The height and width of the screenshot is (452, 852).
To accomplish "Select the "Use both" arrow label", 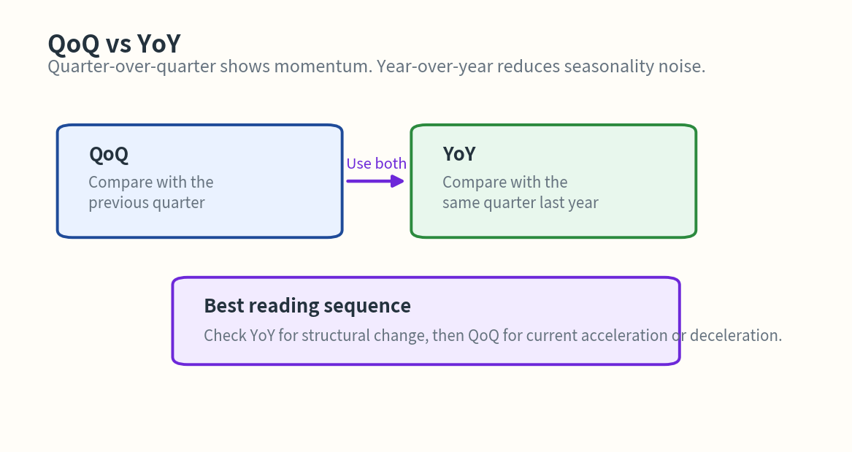I will [x=376, y=164].
